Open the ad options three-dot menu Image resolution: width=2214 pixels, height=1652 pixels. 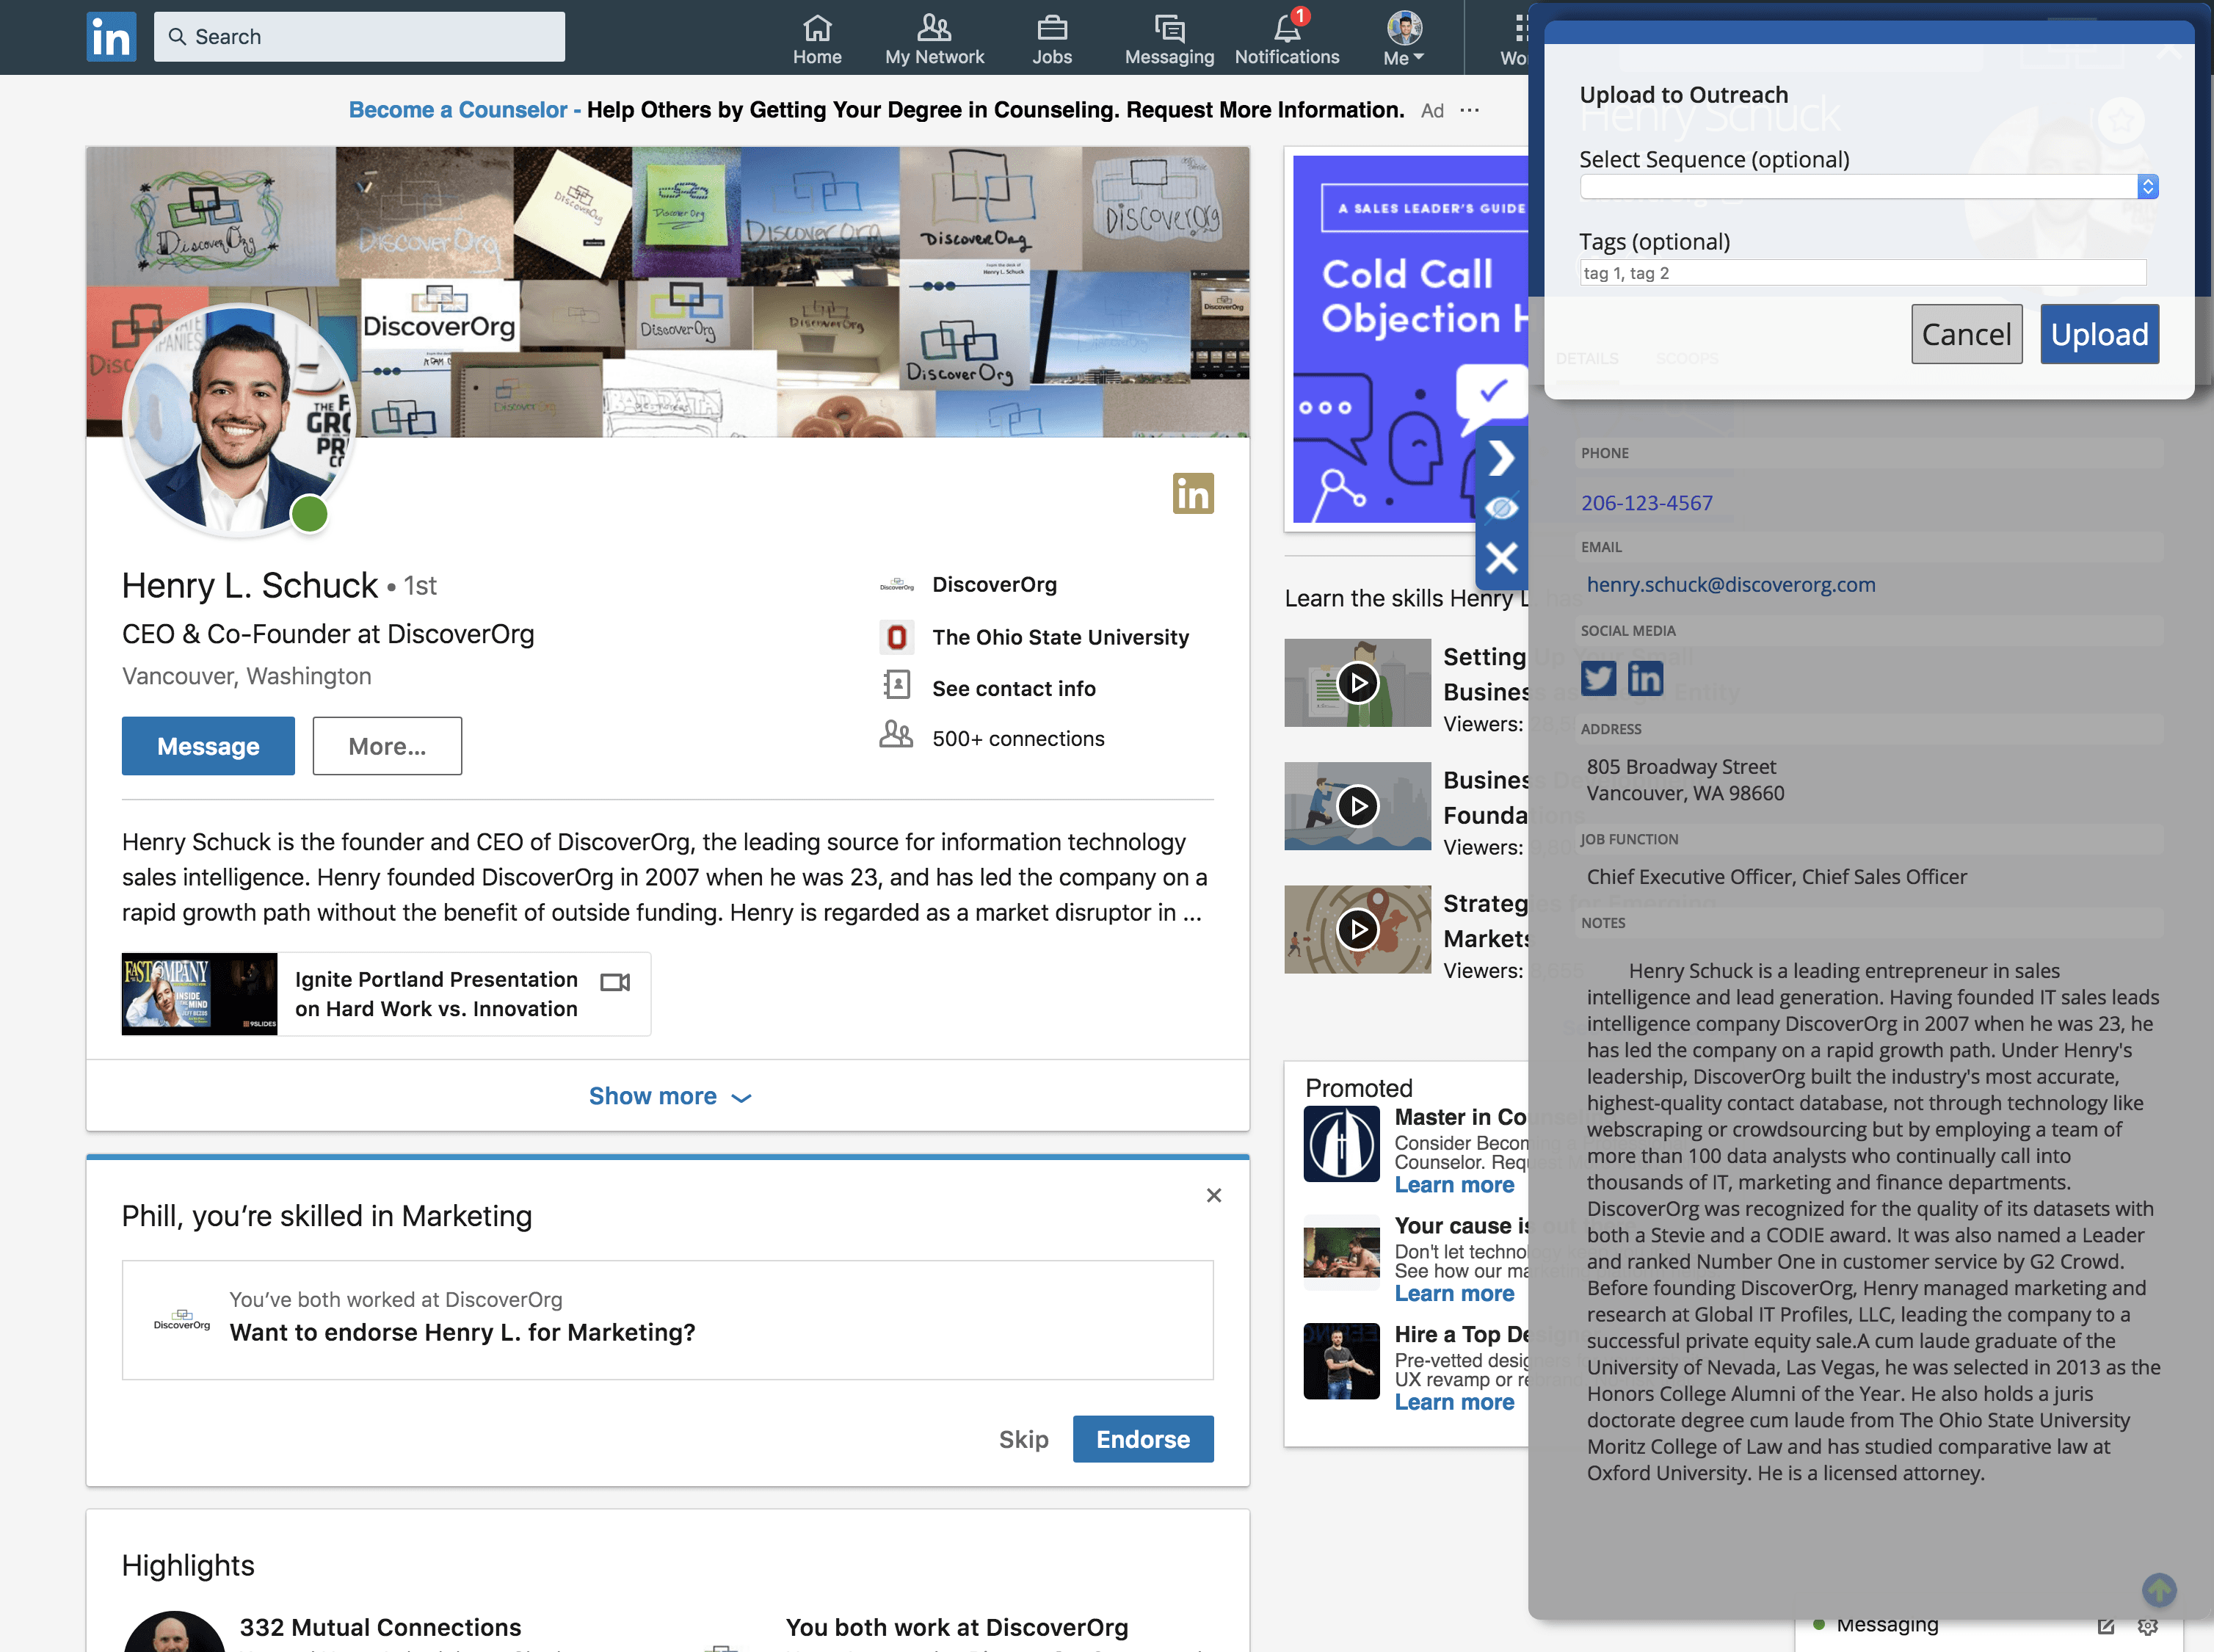pos(1470,110)
